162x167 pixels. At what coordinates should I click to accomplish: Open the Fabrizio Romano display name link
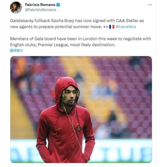tap(40, 5)
